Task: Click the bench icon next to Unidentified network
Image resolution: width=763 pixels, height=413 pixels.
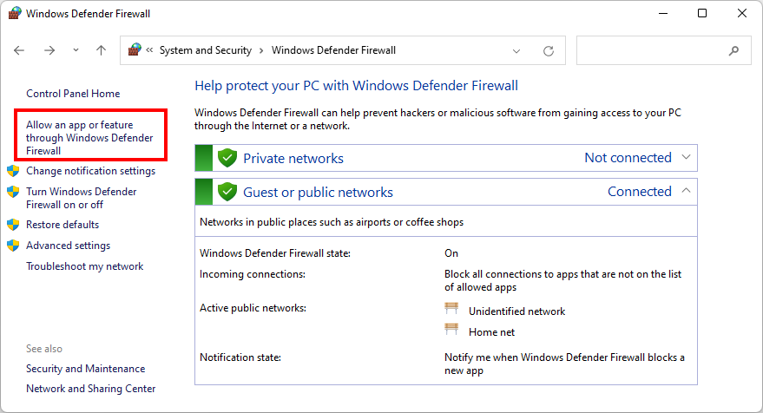Action: coord(451,310)
